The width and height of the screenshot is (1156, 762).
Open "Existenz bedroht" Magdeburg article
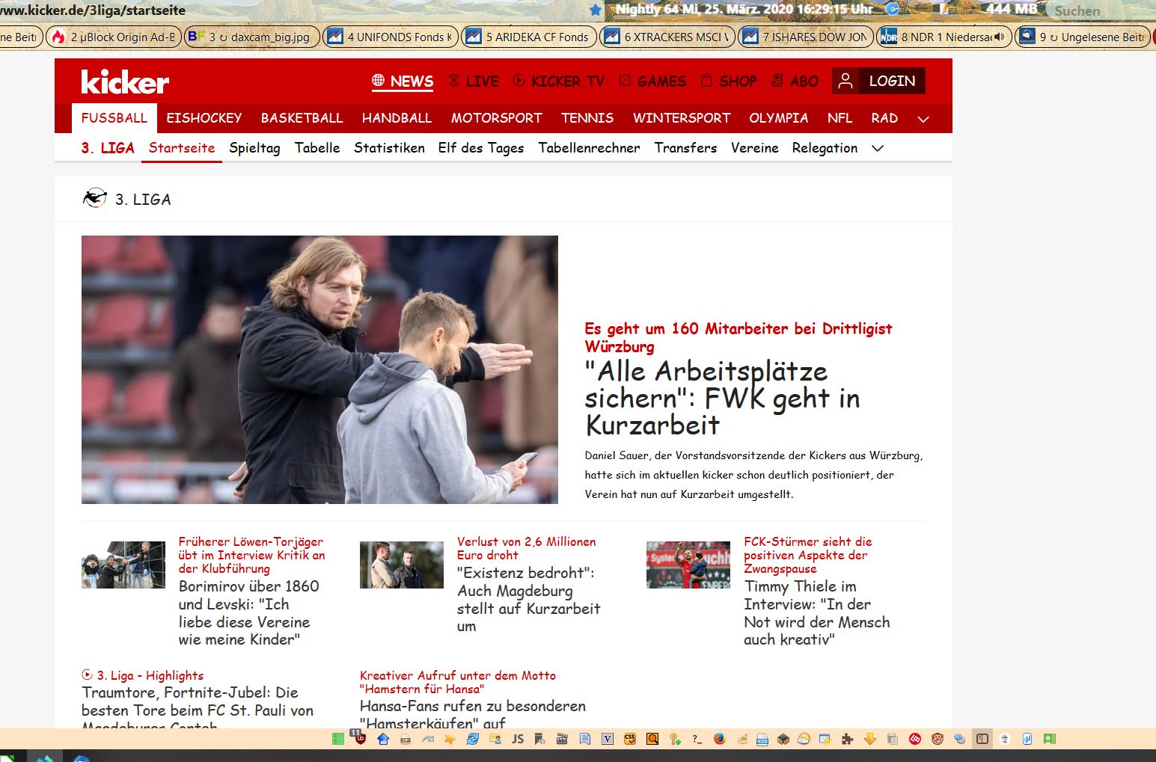point(528,599)
